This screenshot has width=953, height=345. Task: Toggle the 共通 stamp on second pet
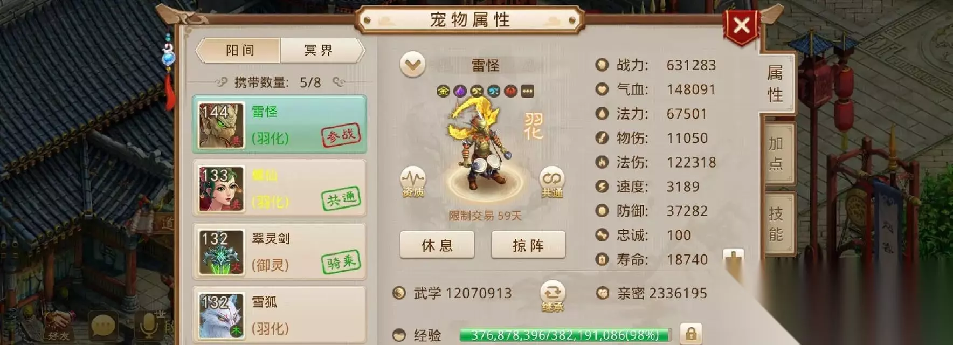tap(341, 199)
